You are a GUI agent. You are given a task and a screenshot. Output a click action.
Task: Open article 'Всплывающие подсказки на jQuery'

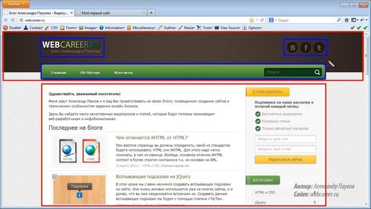pos(153,176)
